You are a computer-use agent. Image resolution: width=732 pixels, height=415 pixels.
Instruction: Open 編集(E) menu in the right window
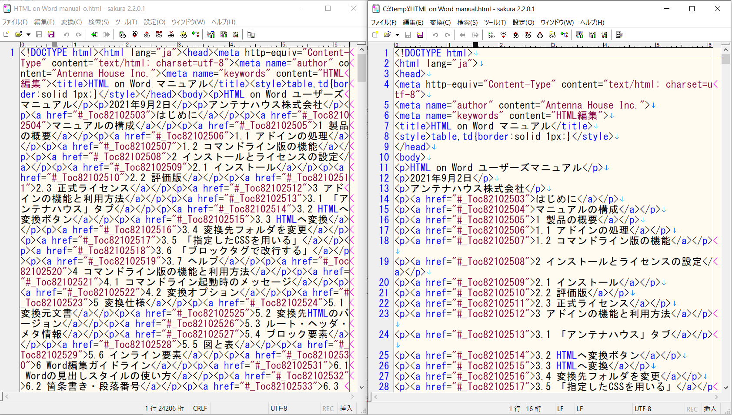point(413,22)
